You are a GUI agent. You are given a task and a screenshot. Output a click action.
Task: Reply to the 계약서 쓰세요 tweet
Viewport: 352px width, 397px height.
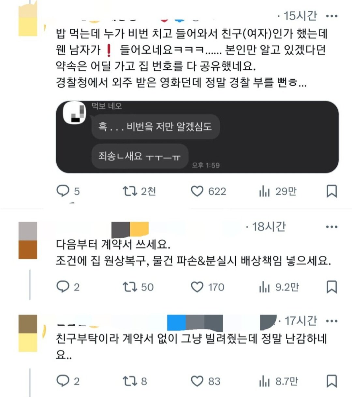pyautogui.click(x=68, y=287)
